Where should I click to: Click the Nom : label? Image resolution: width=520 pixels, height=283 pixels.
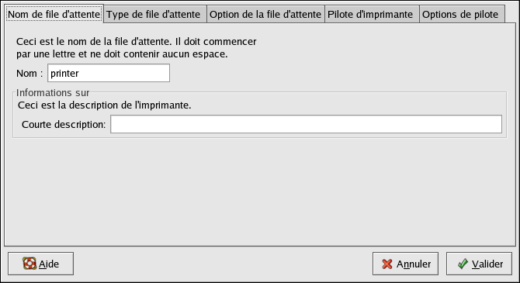point(29,73)
